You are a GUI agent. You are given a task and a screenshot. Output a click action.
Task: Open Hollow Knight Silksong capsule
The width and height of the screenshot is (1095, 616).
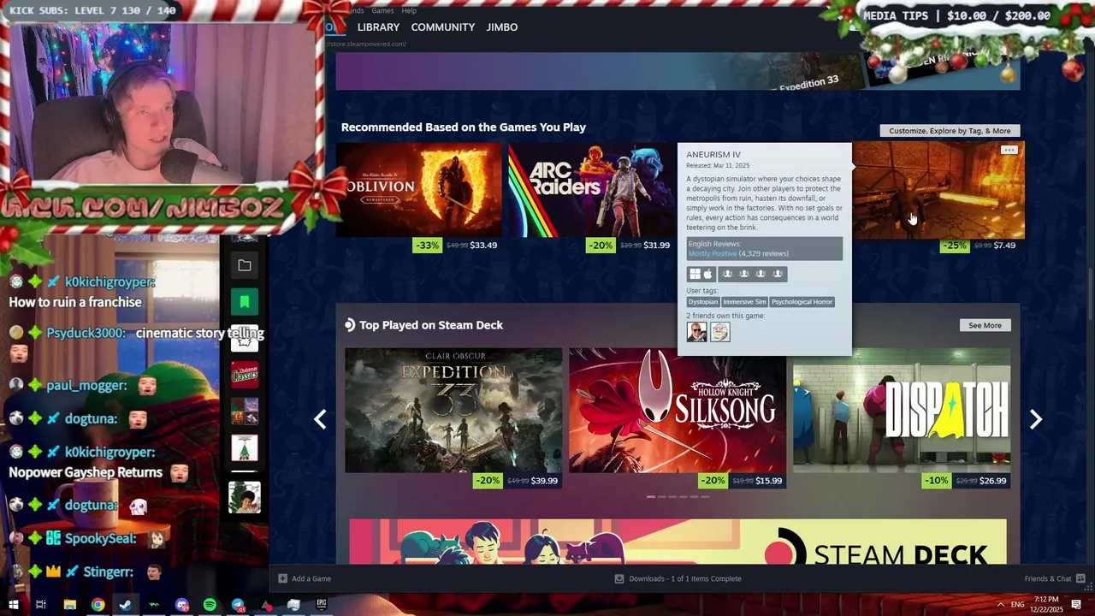pos(678,410)
